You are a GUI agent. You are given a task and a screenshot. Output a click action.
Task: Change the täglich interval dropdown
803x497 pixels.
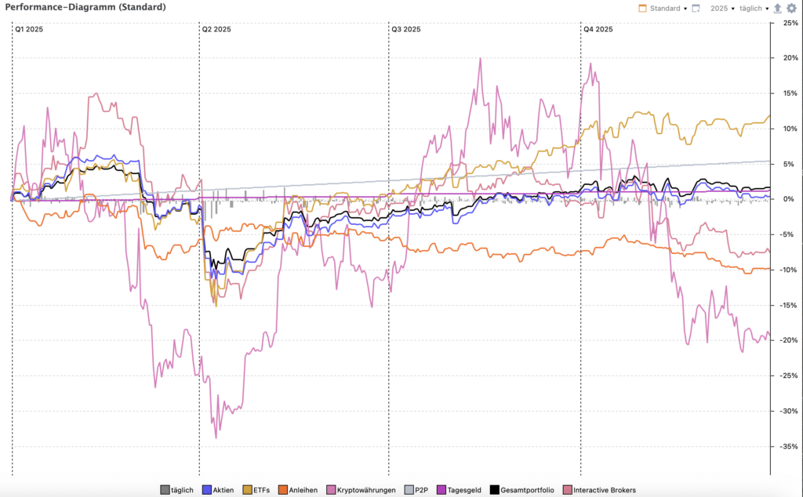755,8
